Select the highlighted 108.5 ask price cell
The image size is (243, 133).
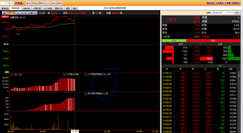pyautogui.click(x=207, y=59)
